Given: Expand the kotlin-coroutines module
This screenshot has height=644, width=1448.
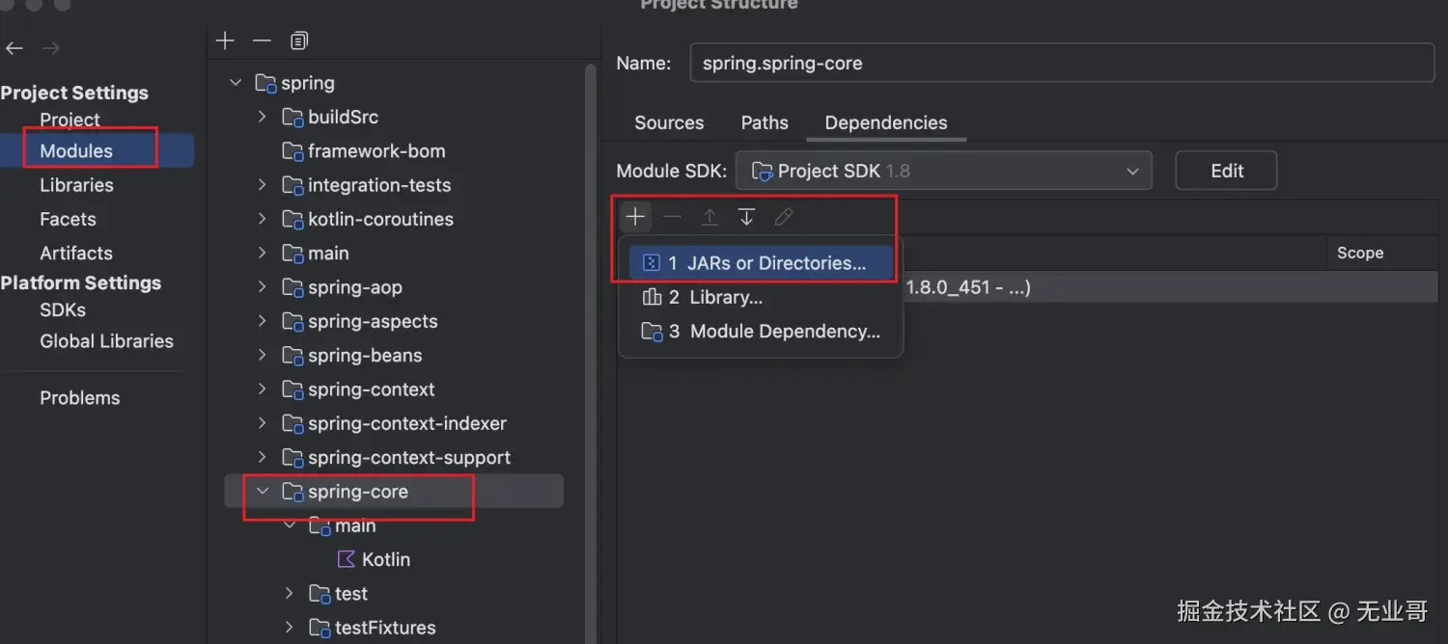Looking at the screenshot, I should (262, 219).
